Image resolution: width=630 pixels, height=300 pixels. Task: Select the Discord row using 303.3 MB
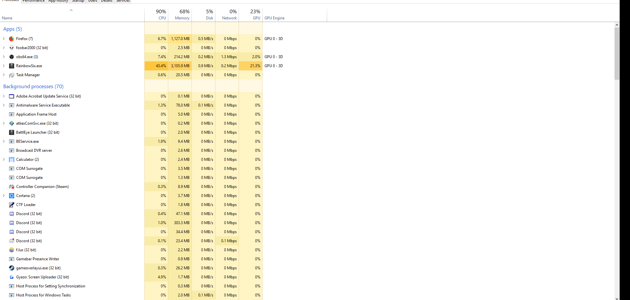coord(131,223)
